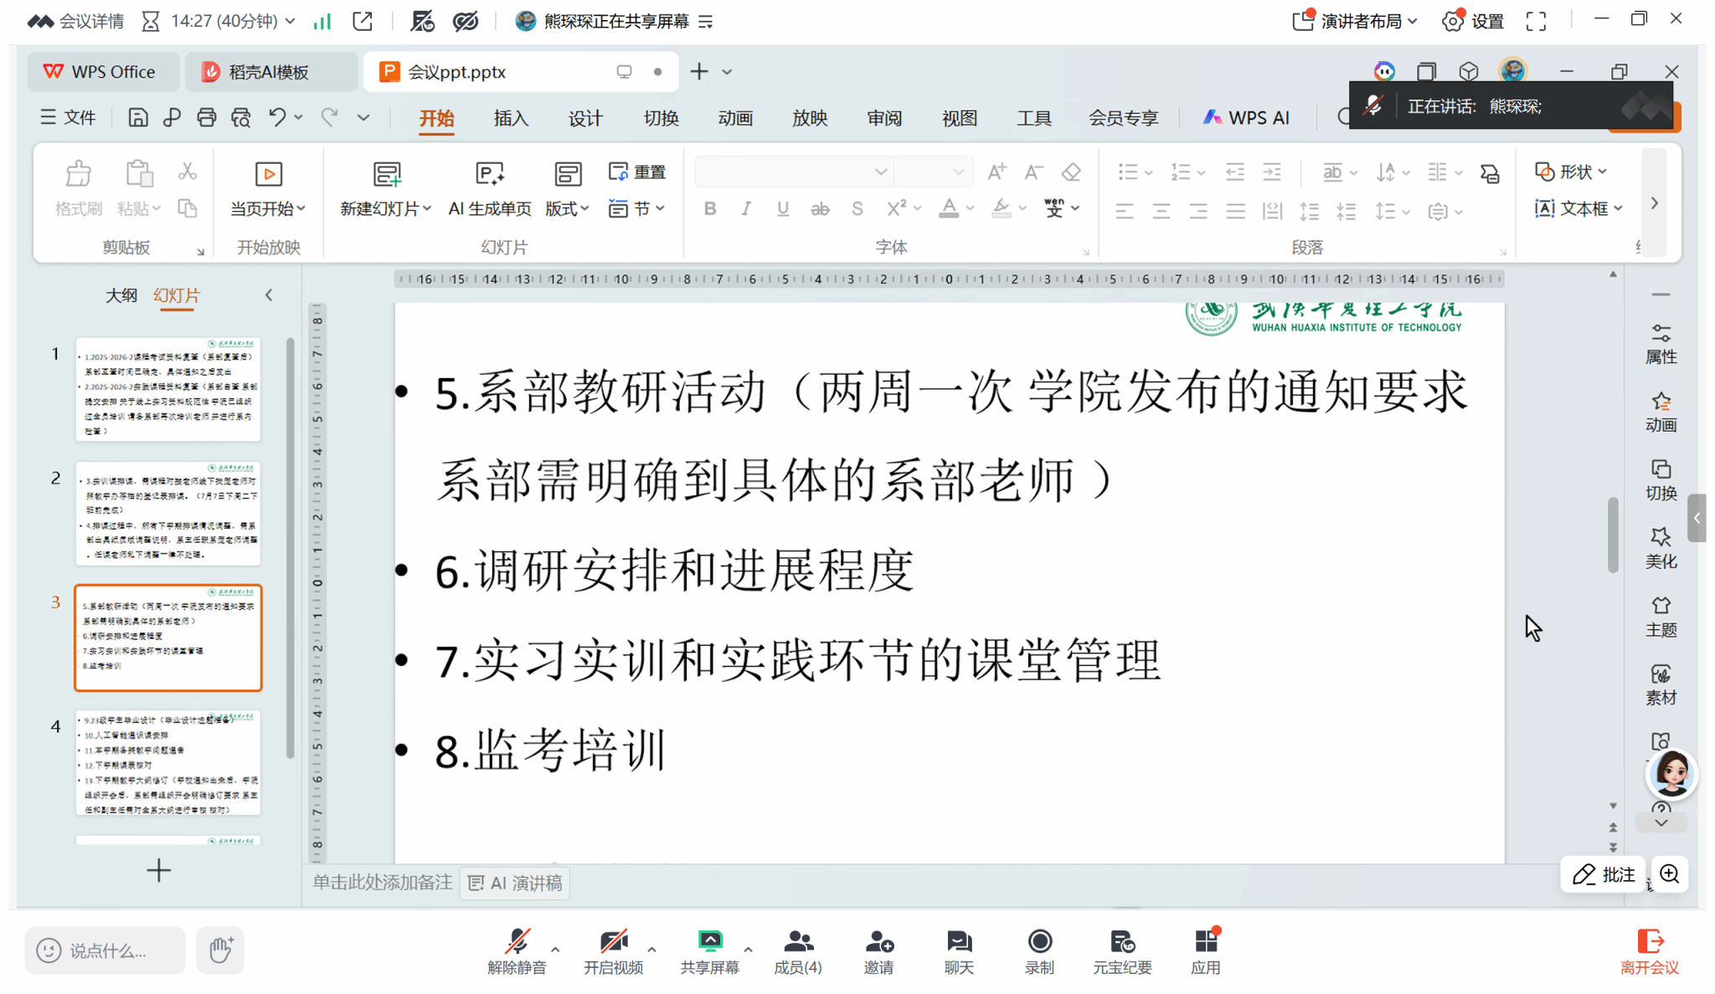Leave the meeting
The width and height of the screenshot is (1715, 994).
click(1650, 951)
